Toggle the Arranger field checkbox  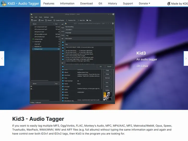(x=63, y=87)
